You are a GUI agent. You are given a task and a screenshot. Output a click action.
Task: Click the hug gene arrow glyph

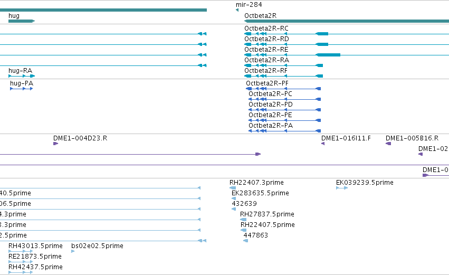coord(22,21)
